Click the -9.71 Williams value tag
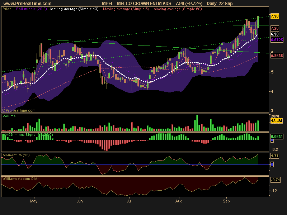The width and height of the screenshot is (287, 215). 276,180
